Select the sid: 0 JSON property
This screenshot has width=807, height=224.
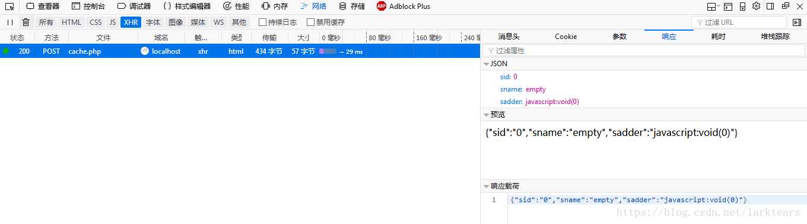509,77
